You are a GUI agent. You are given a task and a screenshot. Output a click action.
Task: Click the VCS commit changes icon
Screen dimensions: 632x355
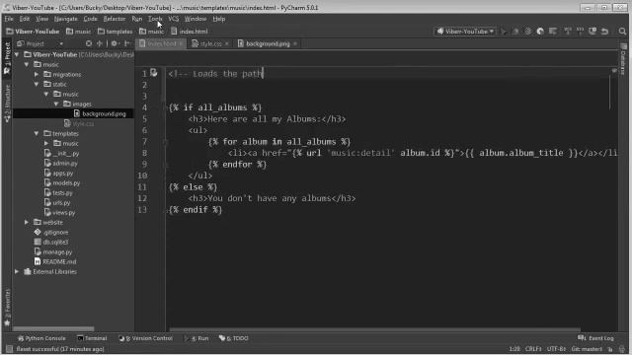click(580, 31)
